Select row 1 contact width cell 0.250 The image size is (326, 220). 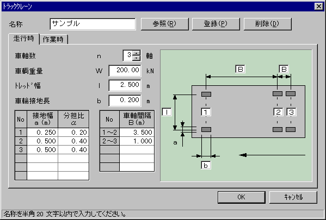click(42, 132)
